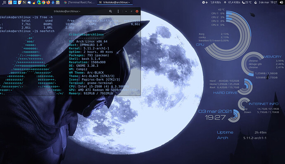Open the file manager drawer icon
285x164 pixels.
[57, 2]
